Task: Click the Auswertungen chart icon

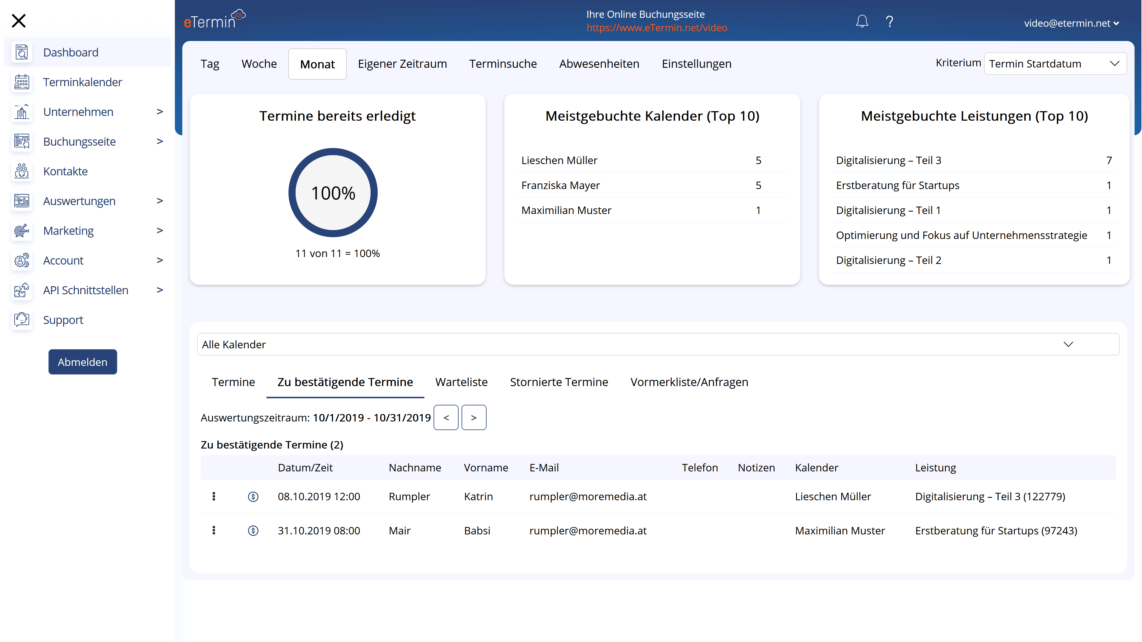Action: (x=22, y=201)
